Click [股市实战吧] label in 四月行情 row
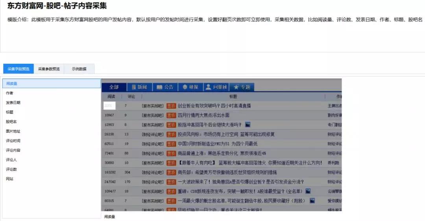Viewport: 425px width, 221px height. tap(153, 115)
